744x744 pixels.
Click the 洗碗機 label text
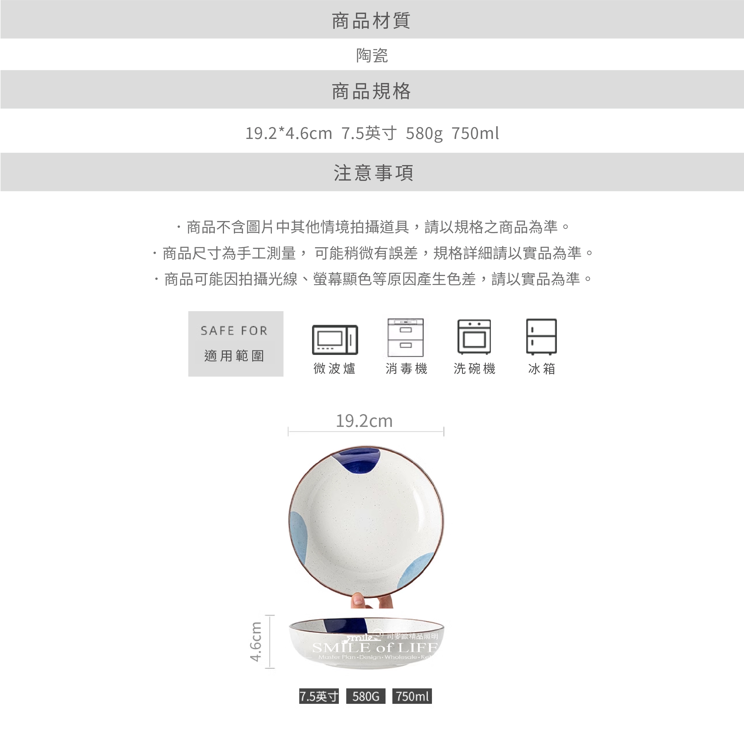[474, 369]
